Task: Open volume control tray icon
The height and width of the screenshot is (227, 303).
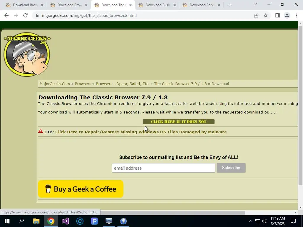Action: coord(265,221)
